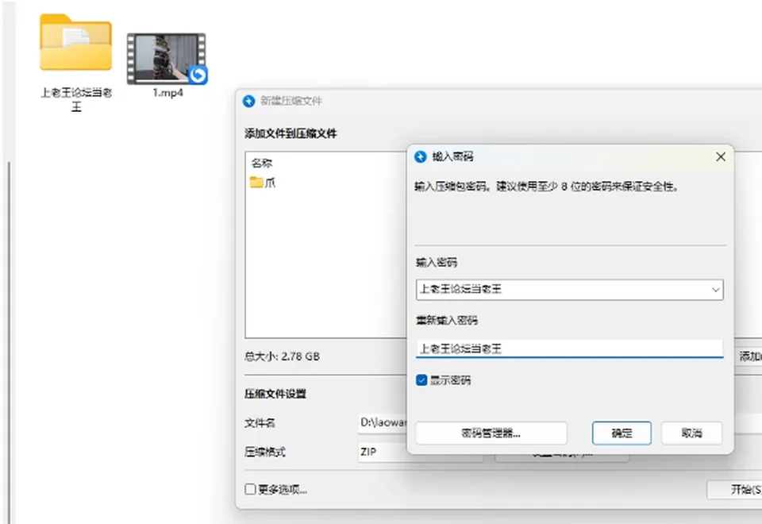Click the 开始 button in 新建压缩文件 window
Image resolution: width=762 pixels, height=524 pixels.
tap(735, 490)
